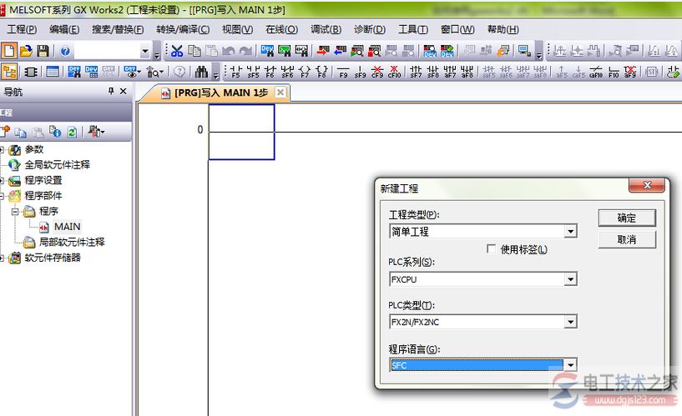
Task: Open the 工程 menu
Action: pos(22,29)
